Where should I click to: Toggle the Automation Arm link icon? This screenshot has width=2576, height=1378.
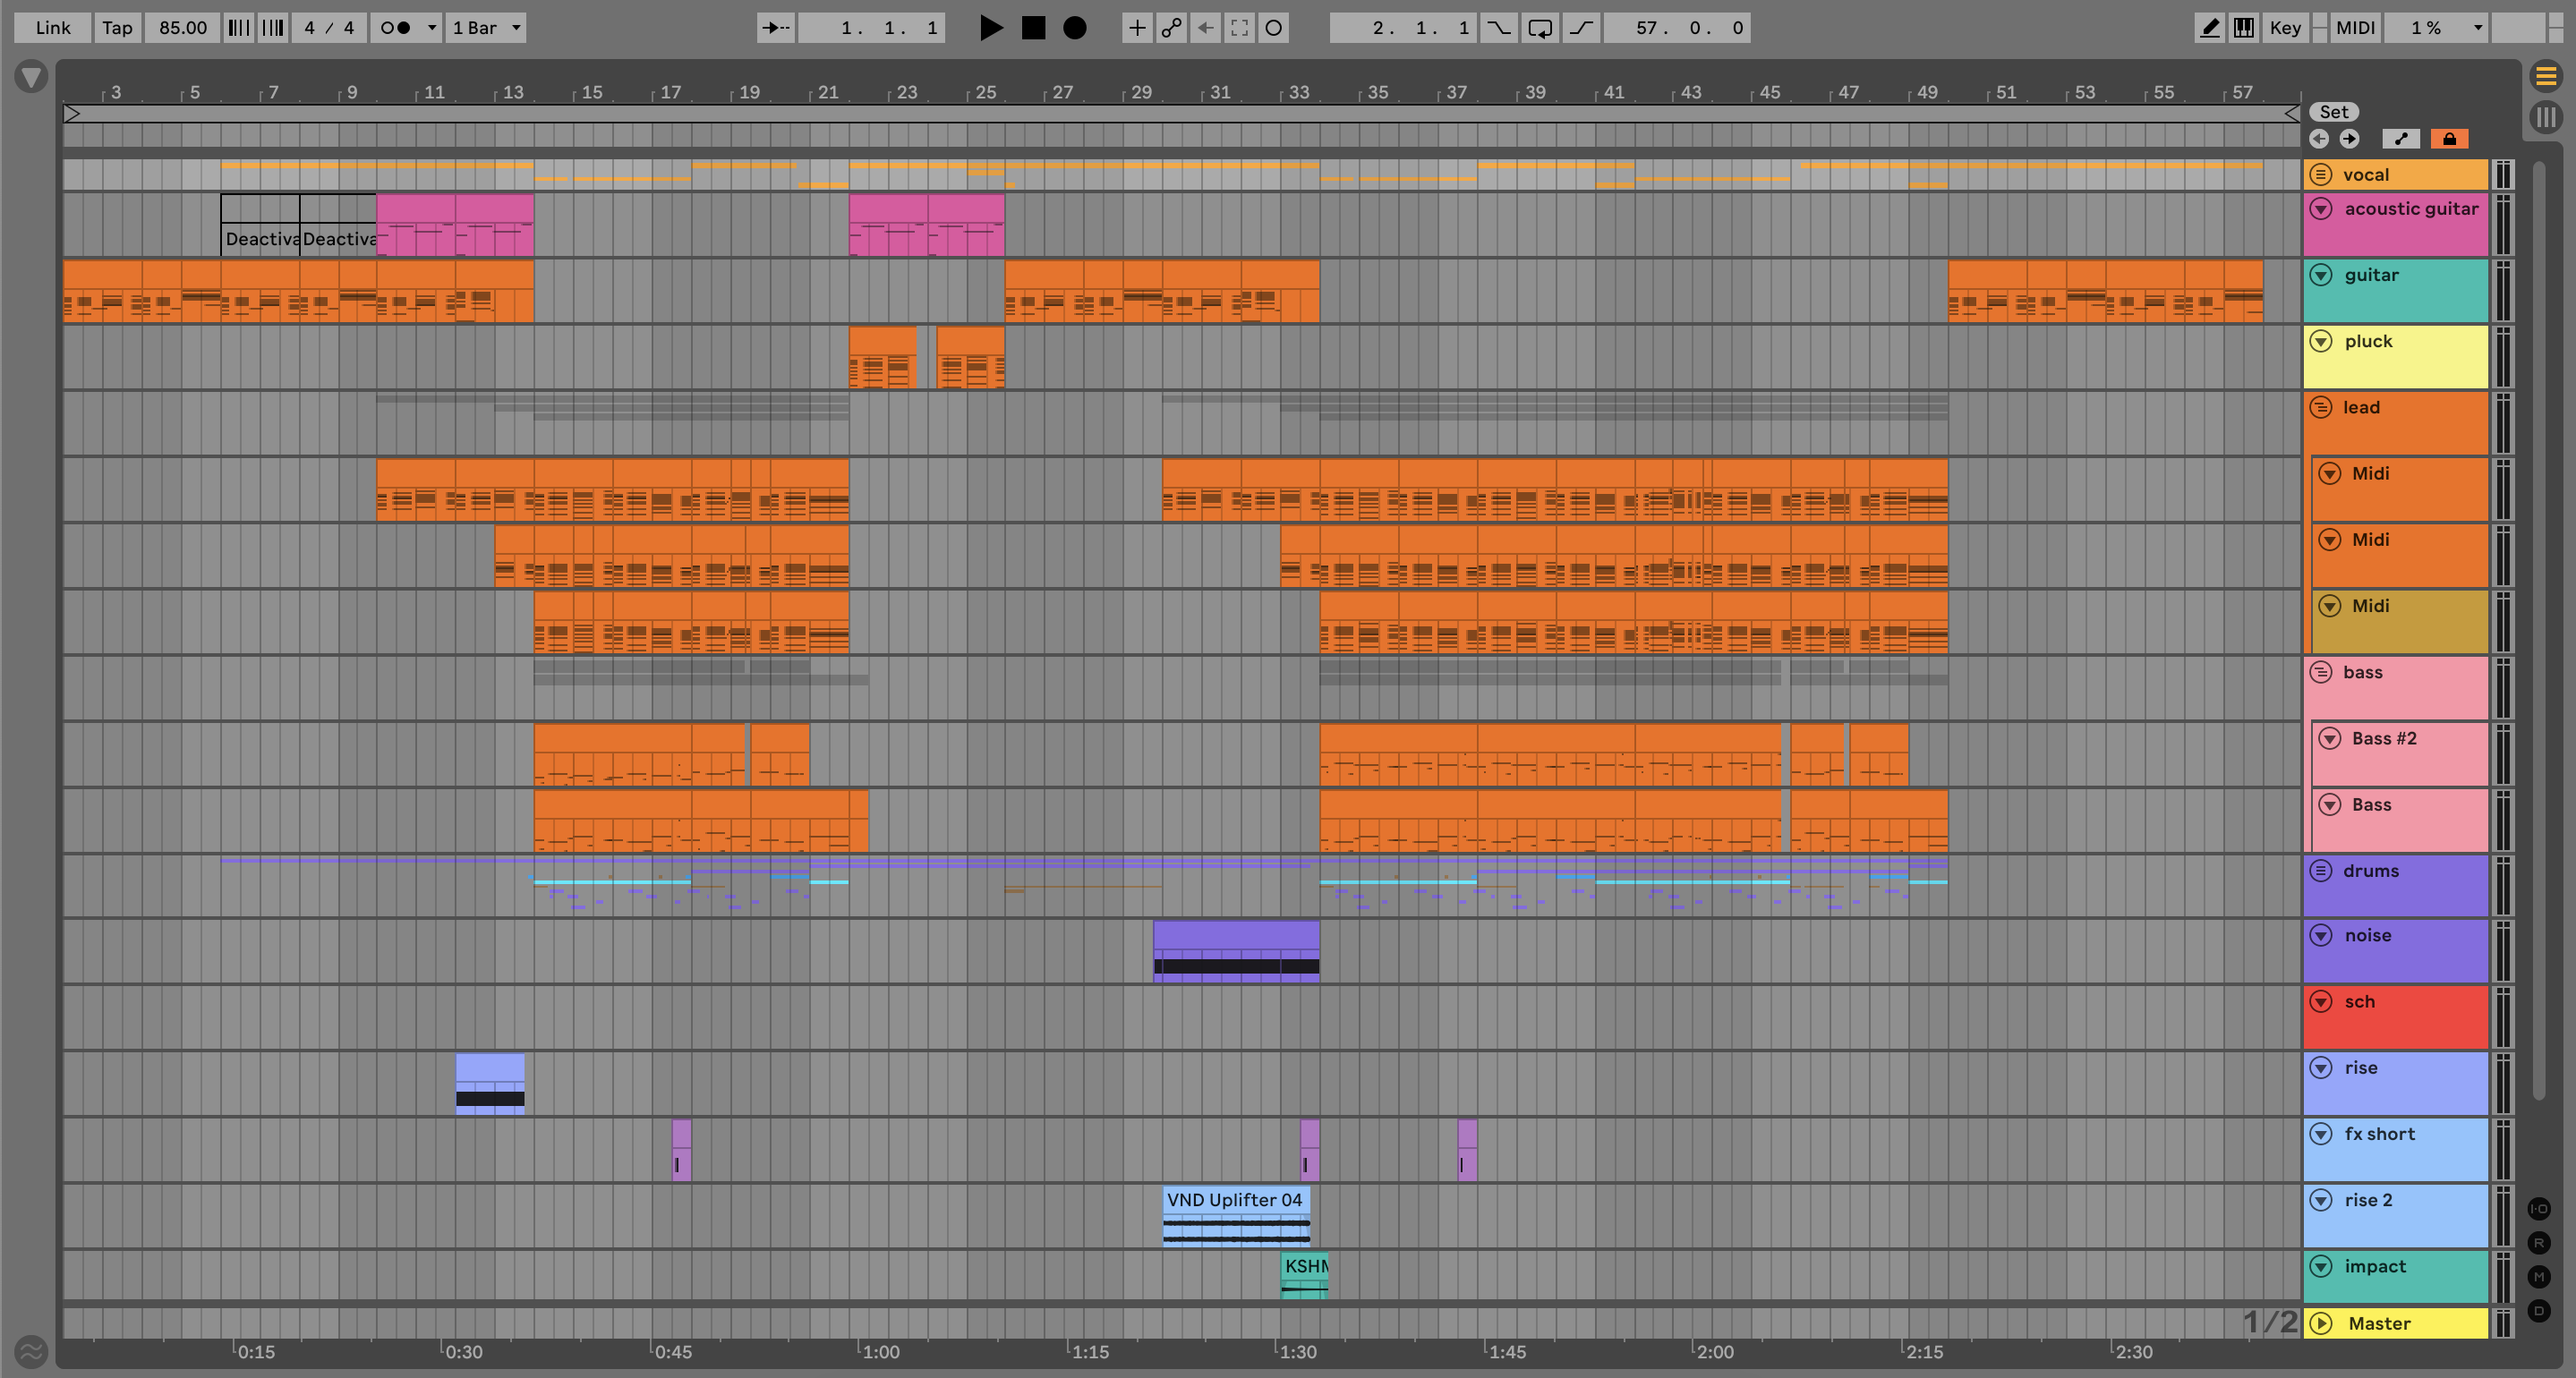tap(1171, 28)
